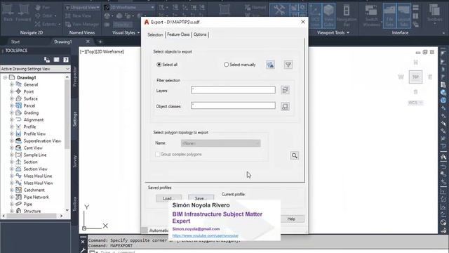Click into the Object classes filter field
This screenshot has height=253, width=449.
(x=233, y=105)
